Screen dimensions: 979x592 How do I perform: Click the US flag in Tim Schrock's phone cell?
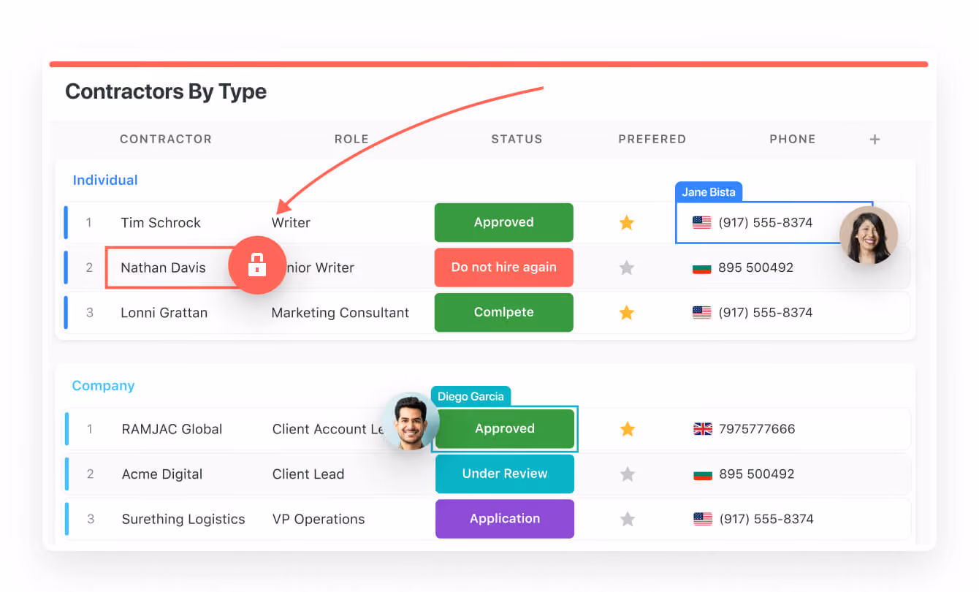[702, 223]
